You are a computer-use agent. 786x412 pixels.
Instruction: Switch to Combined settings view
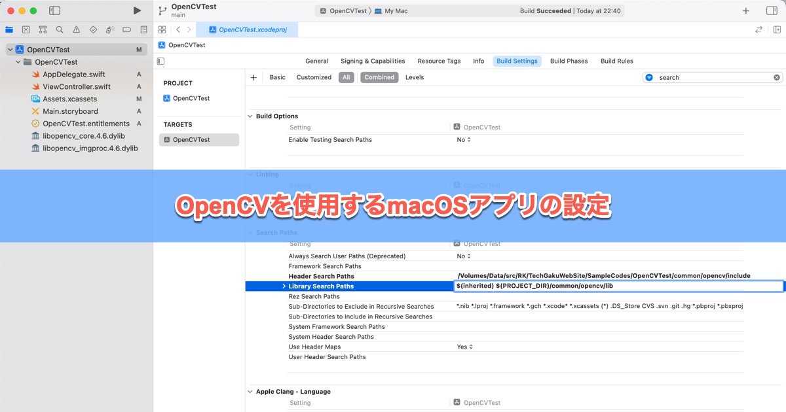click(379, 77)
